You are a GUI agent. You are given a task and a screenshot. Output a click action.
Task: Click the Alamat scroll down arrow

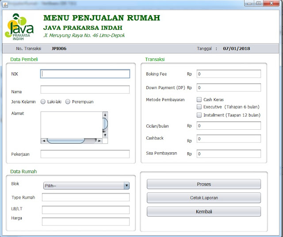pyautogui.click(x=105, y=135)
